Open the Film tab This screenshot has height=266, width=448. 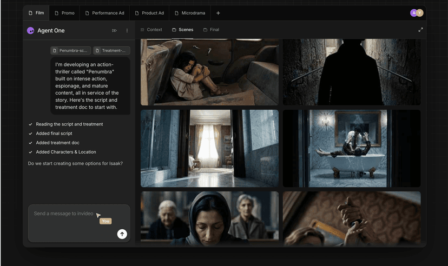(36, 13)
